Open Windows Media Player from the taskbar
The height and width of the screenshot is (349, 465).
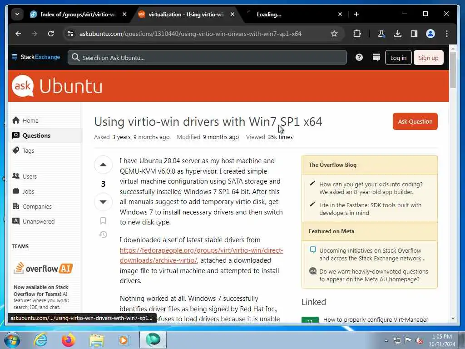pos(124,340)
